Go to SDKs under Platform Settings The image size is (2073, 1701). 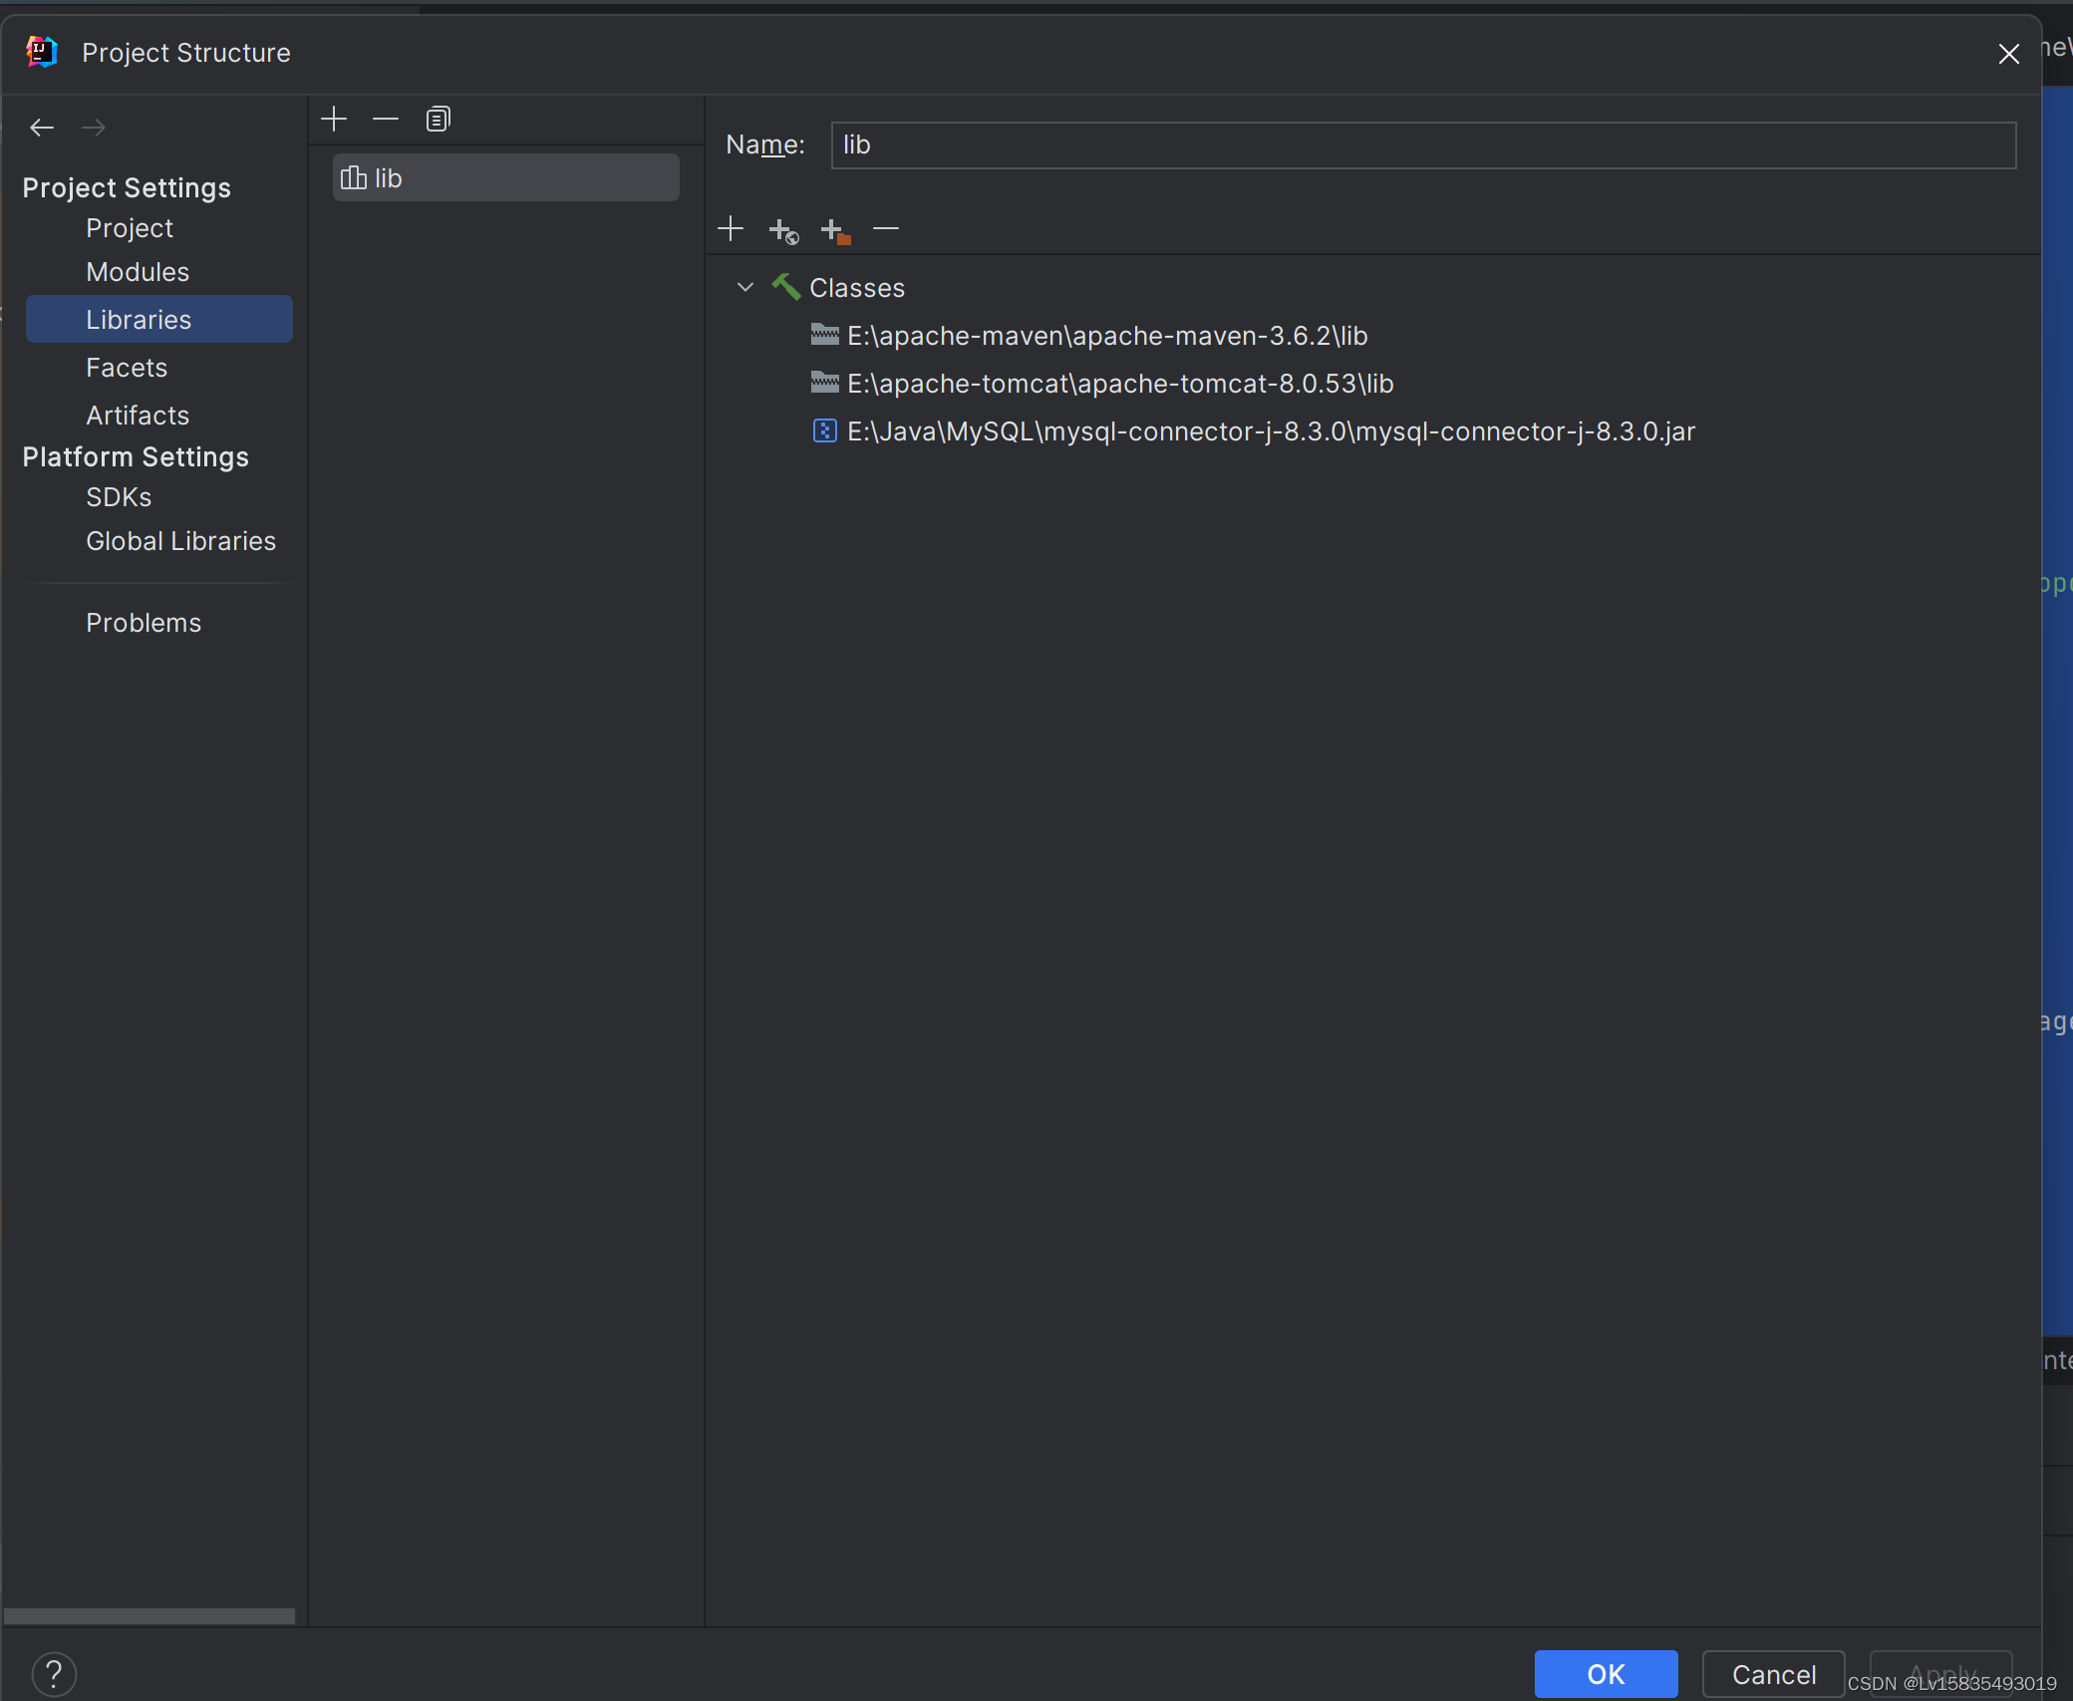(119, 497)
